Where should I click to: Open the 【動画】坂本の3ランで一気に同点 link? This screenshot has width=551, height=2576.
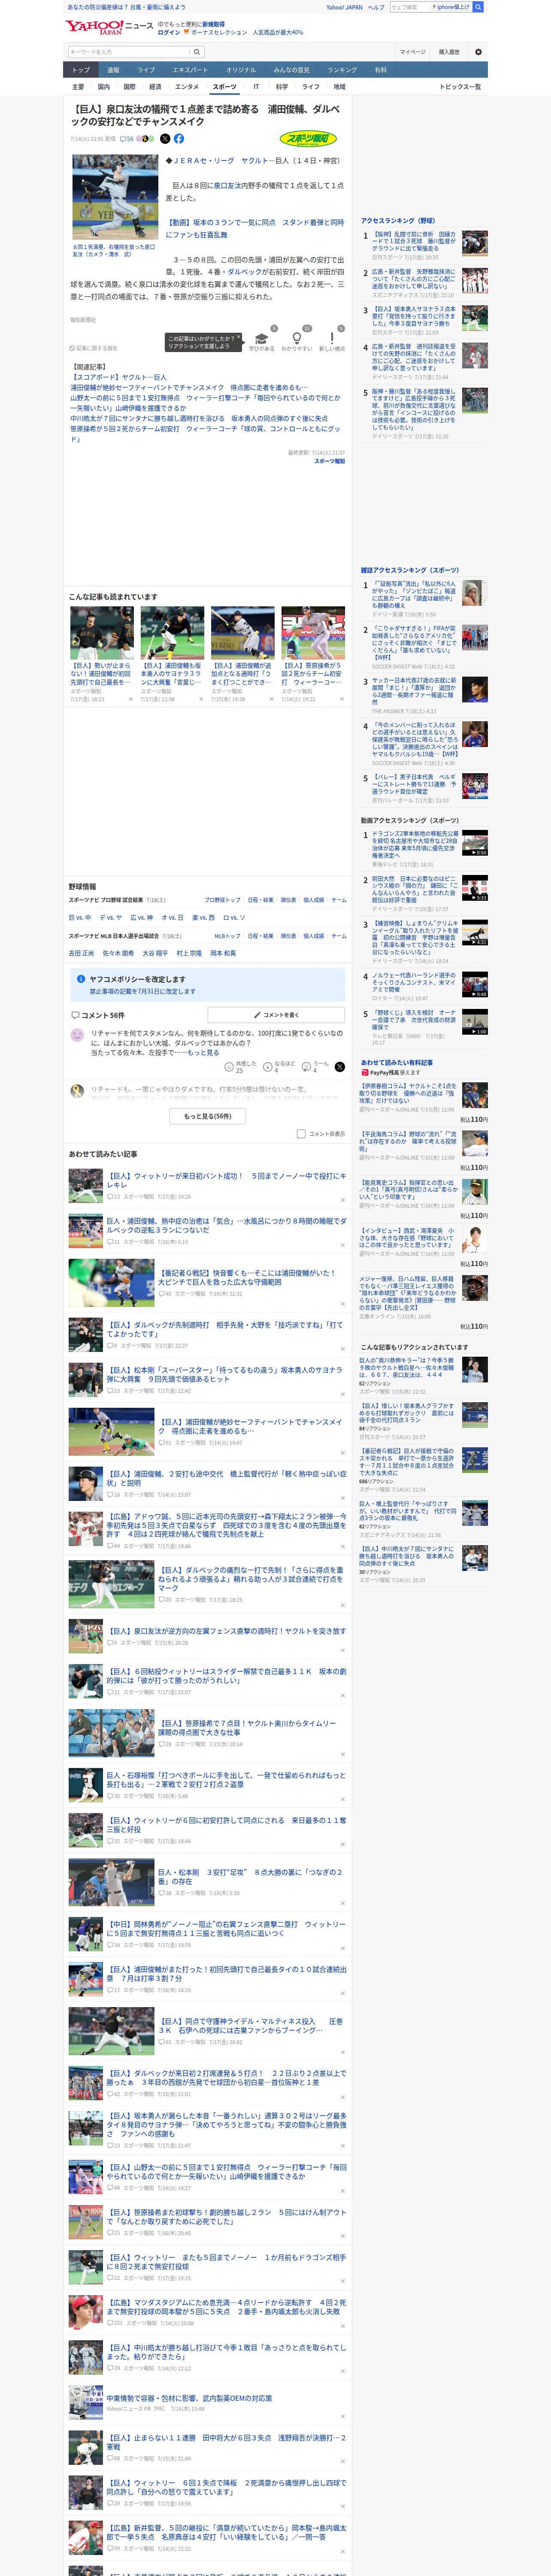(255, 229)
